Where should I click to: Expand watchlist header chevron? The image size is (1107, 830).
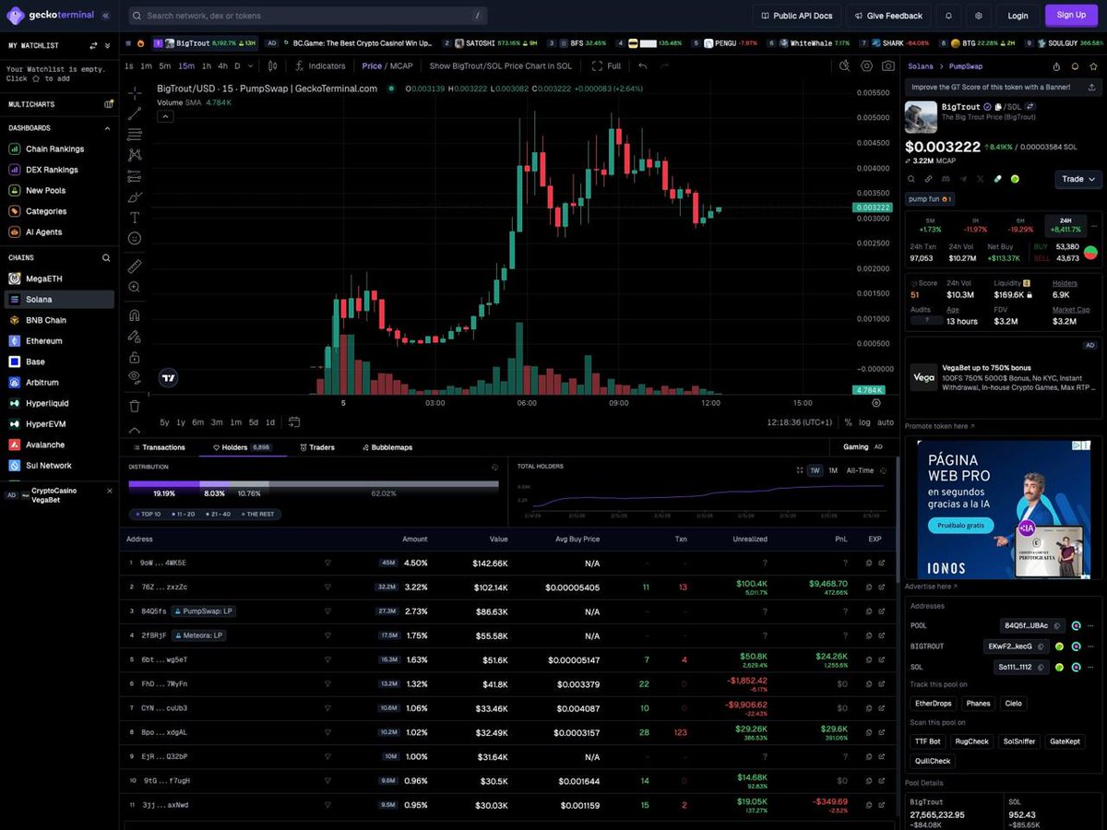[x=109, y=45]
